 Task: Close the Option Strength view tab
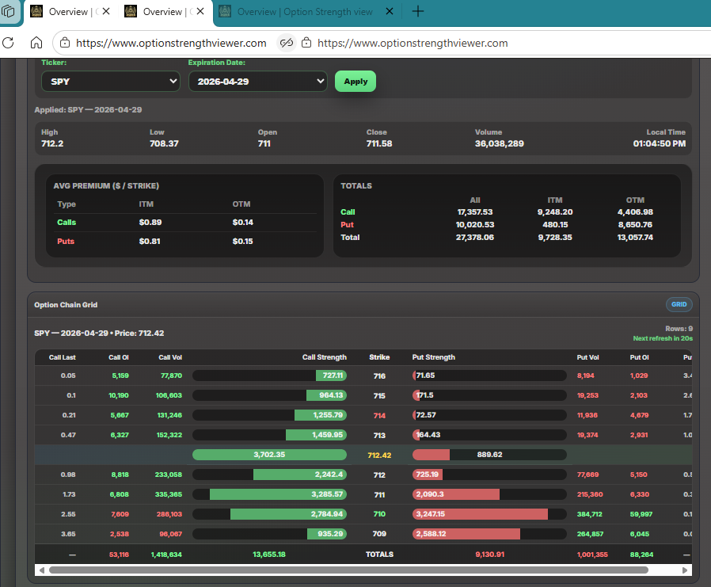[389, 11]
